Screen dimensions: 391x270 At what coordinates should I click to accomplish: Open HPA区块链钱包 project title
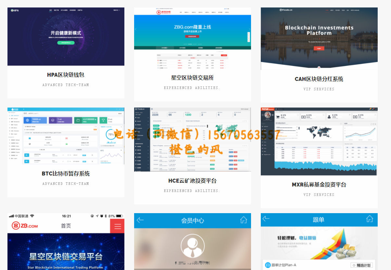pyautogui.click(x=66, y=75)
